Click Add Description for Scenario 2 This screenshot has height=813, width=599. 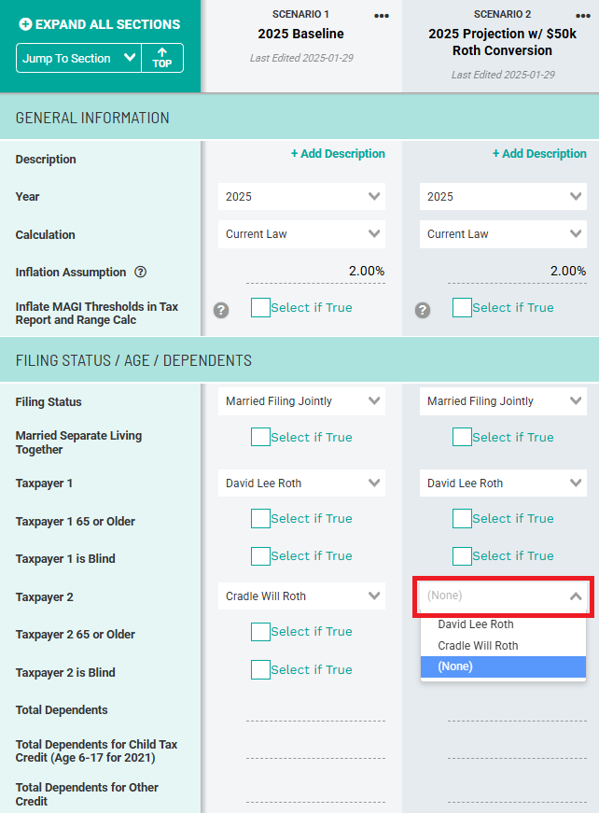539,154
